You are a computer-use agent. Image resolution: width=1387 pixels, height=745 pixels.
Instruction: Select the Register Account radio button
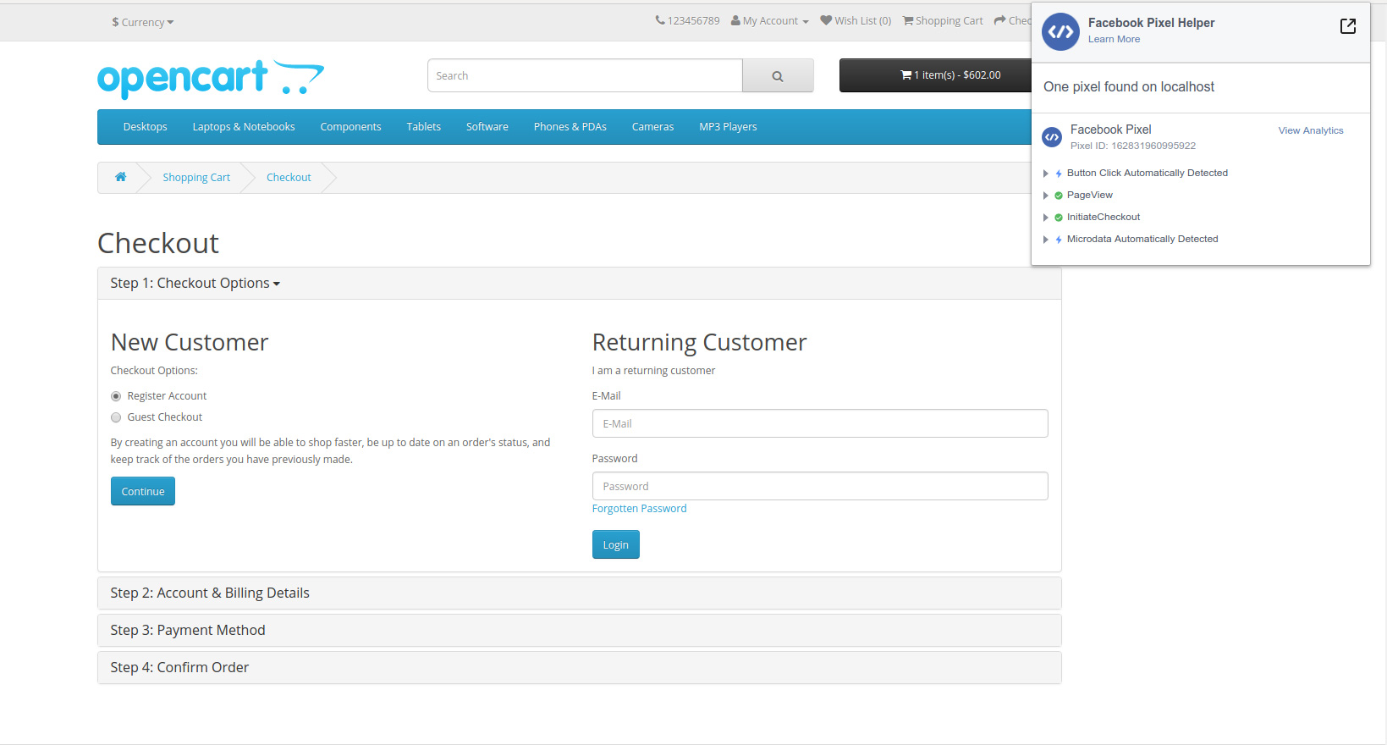tap(116, 396)
